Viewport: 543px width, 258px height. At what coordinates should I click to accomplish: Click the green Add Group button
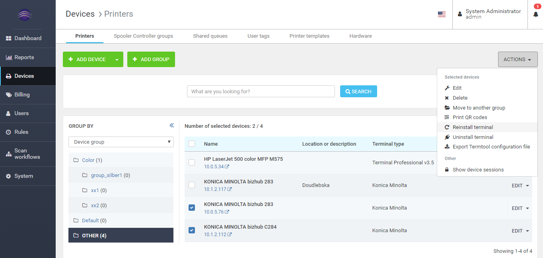click(x=151, y=60)
